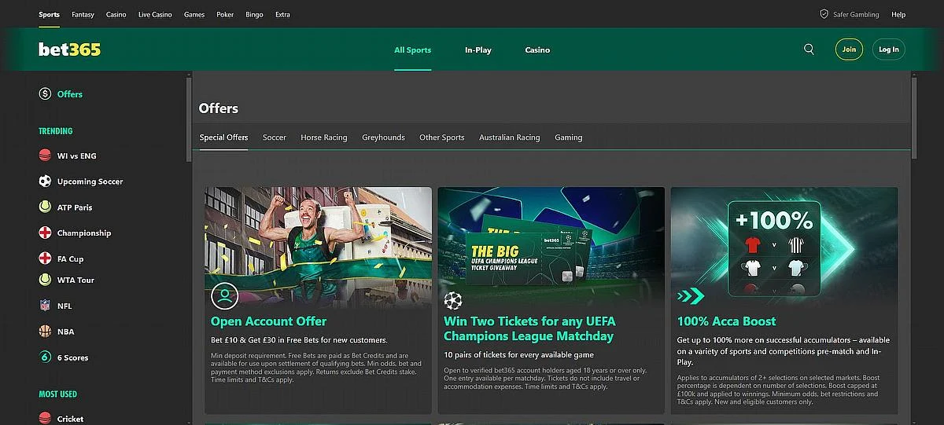
Task: Open Live Casino in the top bar
Action: (155, 14)
